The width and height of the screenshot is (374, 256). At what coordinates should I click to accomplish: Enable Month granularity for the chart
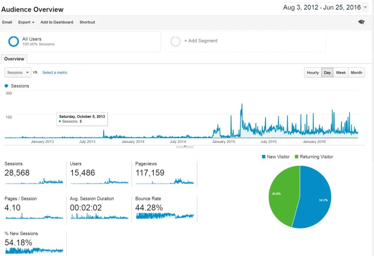(356, 72)
